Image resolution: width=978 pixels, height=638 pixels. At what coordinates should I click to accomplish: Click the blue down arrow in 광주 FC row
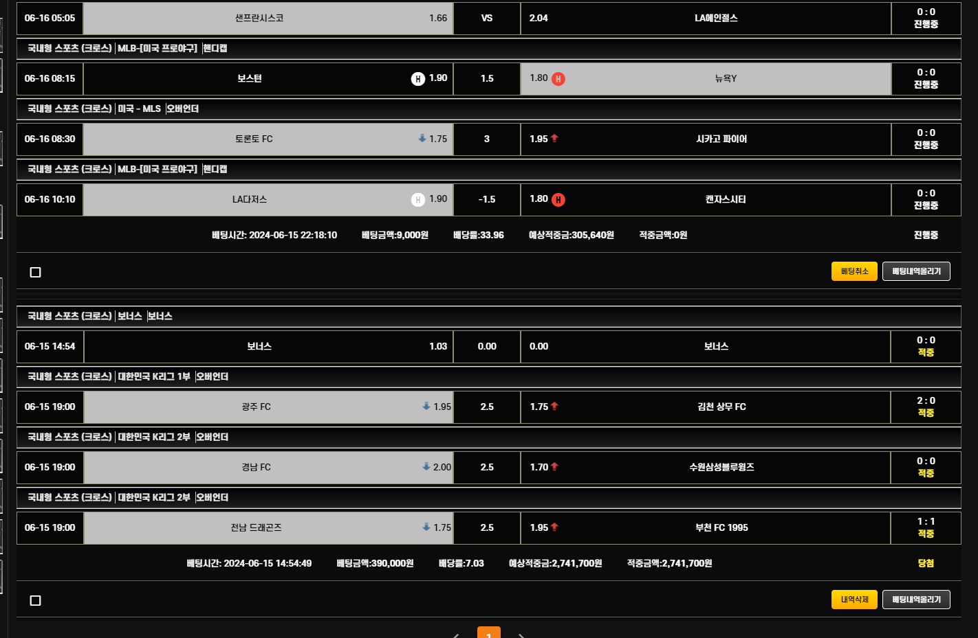pos(426,407)
